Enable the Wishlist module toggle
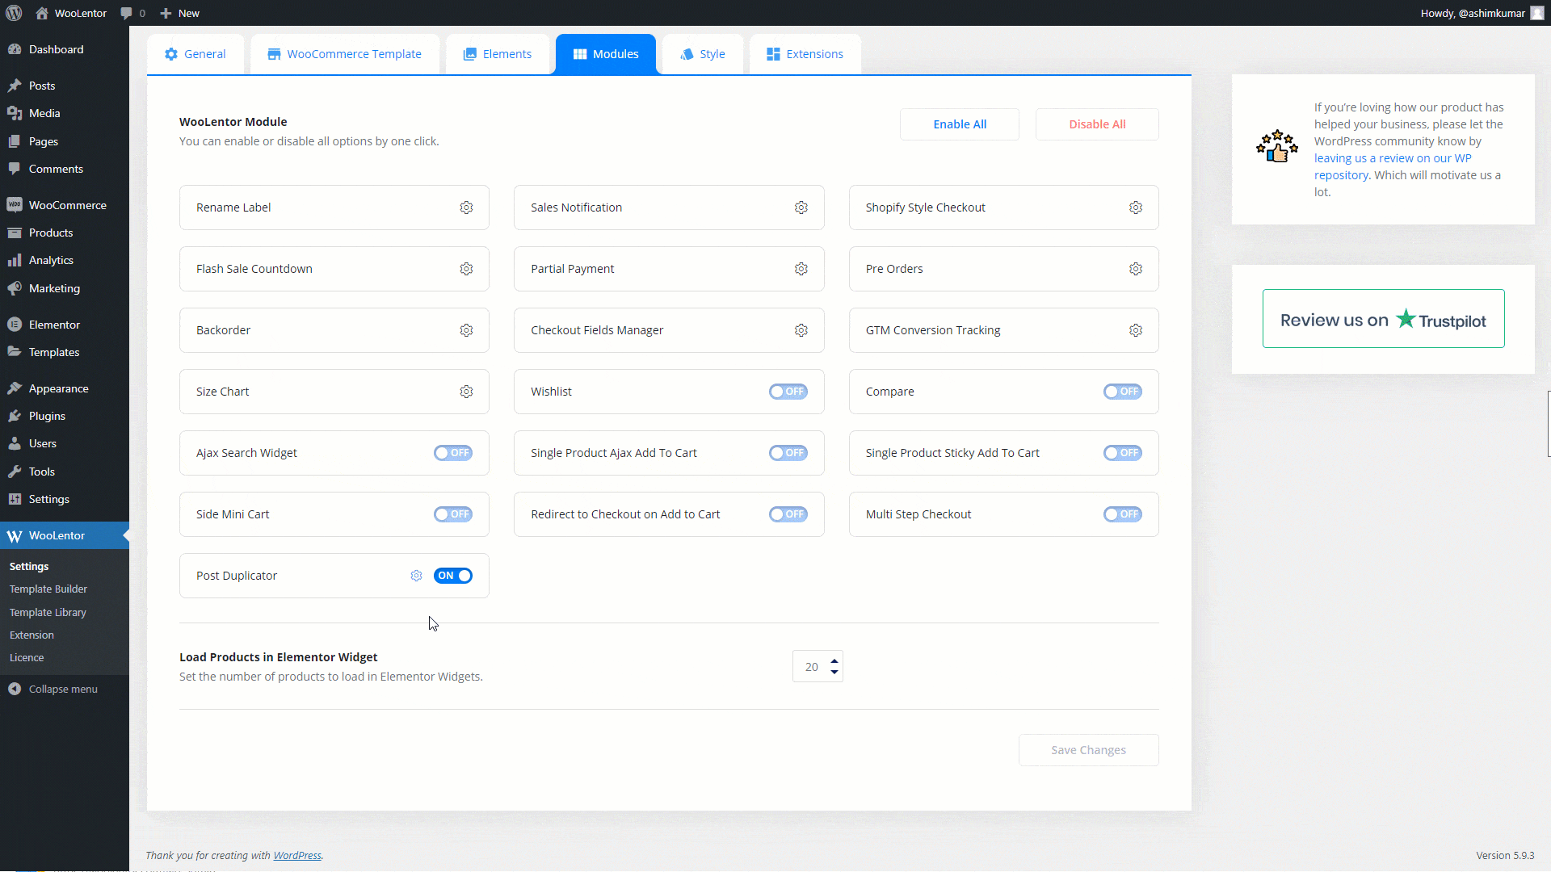 point(788,392)
